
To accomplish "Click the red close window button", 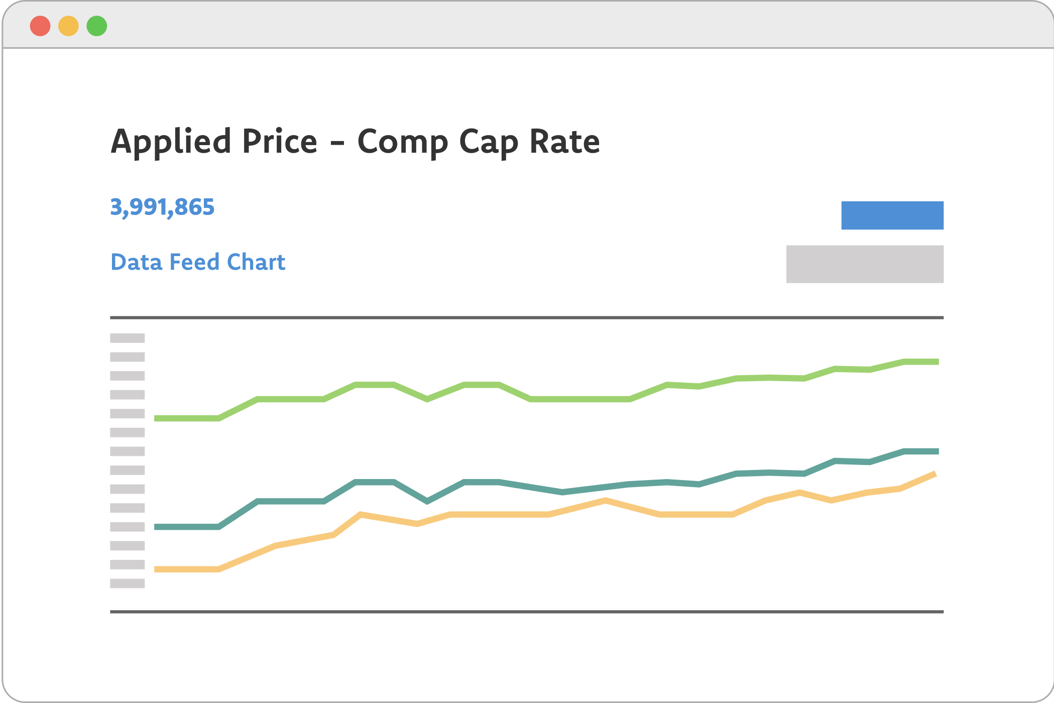I will point(40,26).
